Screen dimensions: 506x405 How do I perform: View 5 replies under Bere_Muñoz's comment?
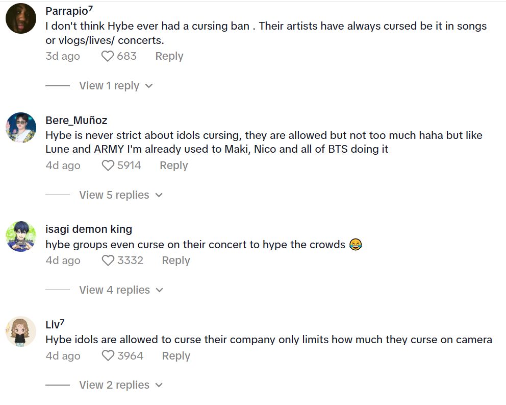click(x=114, y=195)
